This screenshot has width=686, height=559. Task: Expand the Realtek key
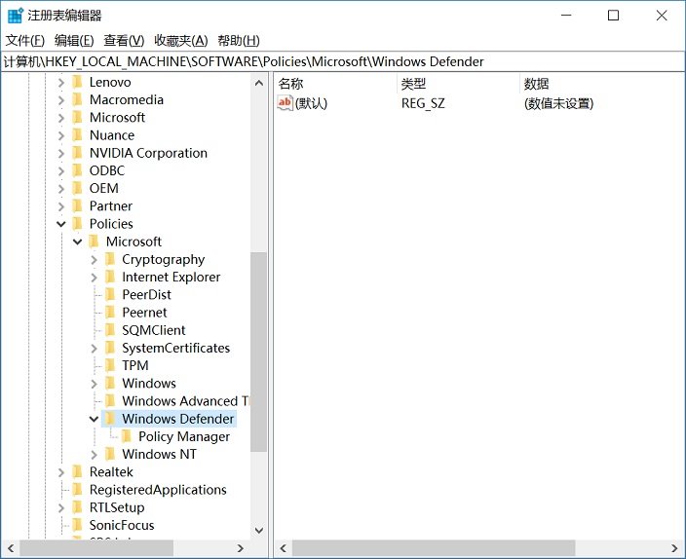(60, 472)
